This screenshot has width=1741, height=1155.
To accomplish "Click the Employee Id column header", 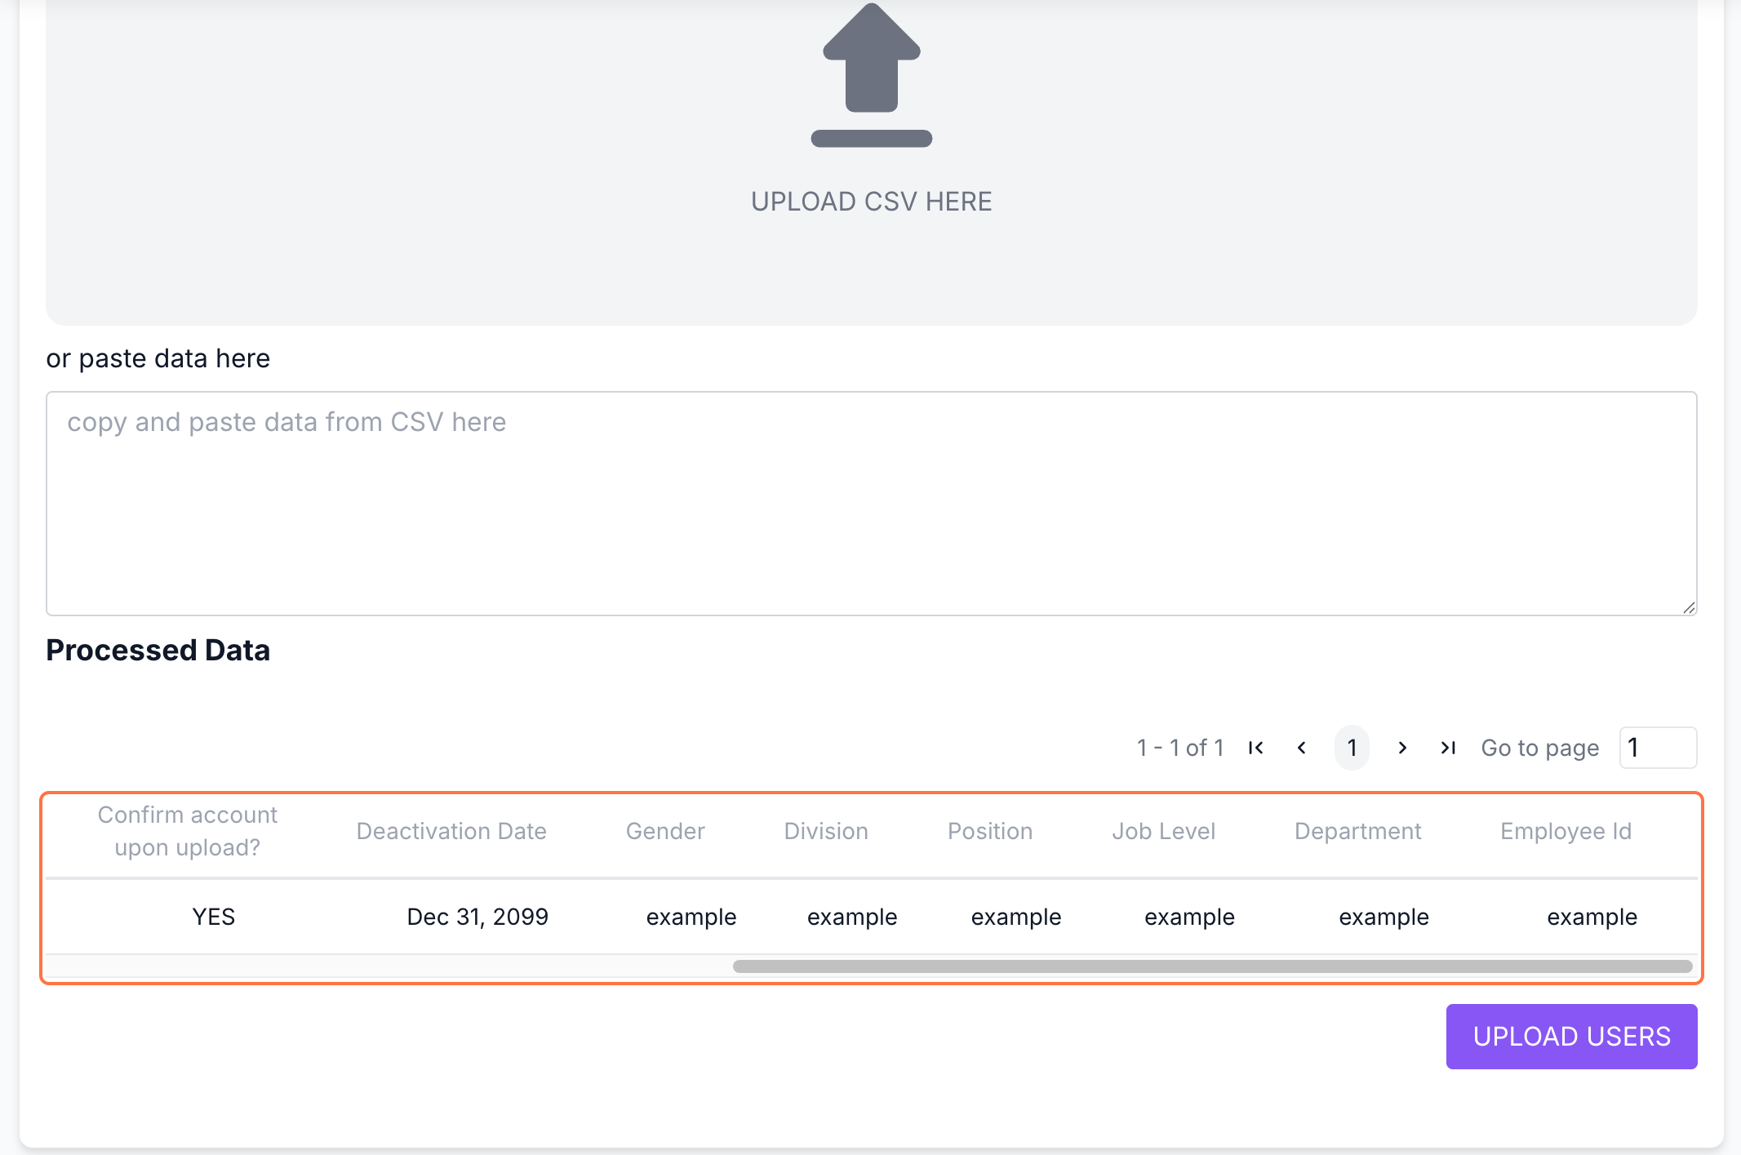I will click(1566, 831).
